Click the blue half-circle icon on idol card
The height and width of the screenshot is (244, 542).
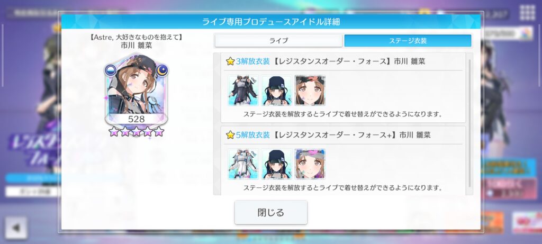tap(111, 70)
